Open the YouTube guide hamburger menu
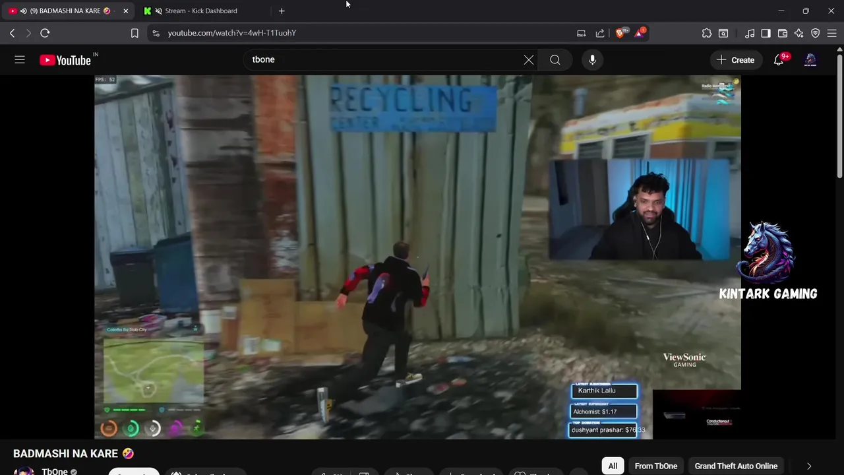This screenshot has width=844, height=475. point(20,60)
